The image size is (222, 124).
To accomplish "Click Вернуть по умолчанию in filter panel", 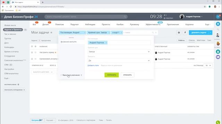I will coord(71,75).
